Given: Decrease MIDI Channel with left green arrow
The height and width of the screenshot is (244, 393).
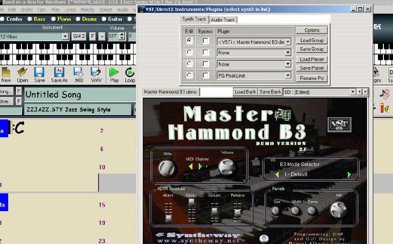Looking at the screenshot, I should 191,166.
